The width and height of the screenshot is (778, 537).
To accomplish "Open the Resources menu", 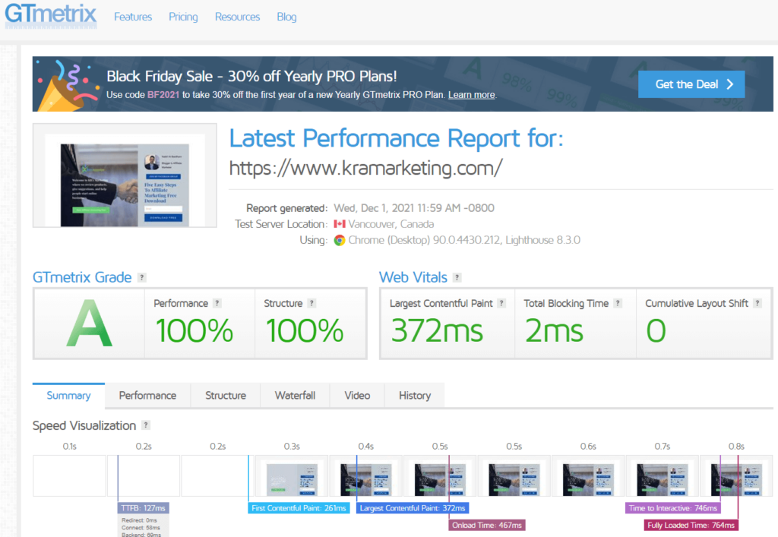I will pos(237,17).
